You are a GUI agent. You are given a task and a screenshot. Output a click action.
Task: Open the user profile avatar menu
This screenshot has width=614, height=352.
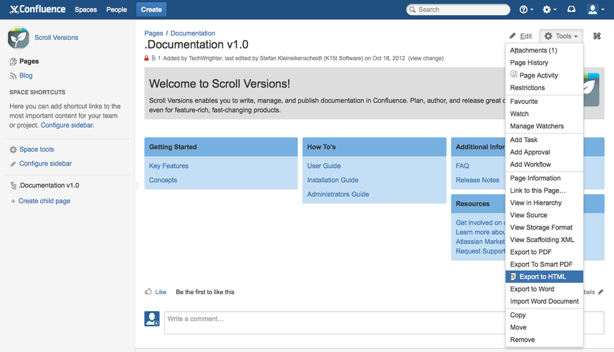[x=596, y=9]
